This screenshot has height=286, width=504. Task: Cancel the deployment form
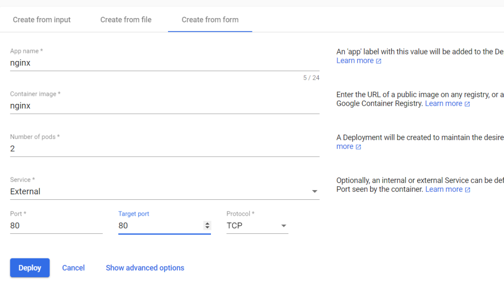pyautogui.click(x=73, y=268)
